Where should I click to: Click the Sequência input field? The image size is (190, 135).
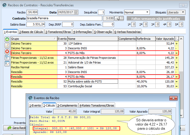tap(101, 12)
